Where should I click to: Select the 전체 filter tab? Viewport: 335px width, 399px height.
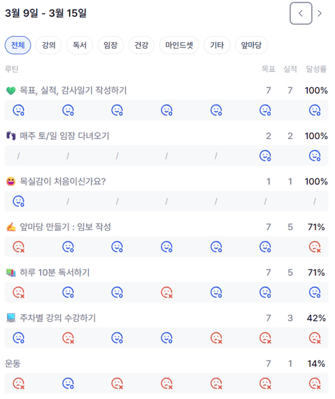[18, 45]
